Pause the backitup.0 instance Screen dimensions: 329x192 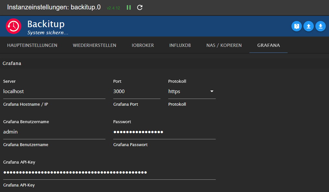[129, 7]
